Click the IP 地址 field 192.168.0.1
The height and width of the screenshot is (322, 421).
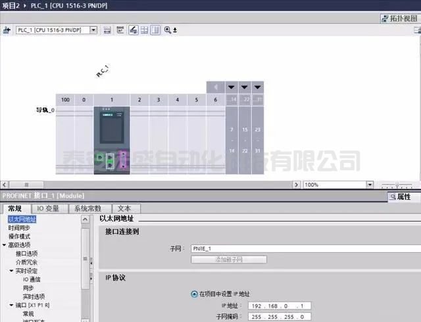(280, 306)
